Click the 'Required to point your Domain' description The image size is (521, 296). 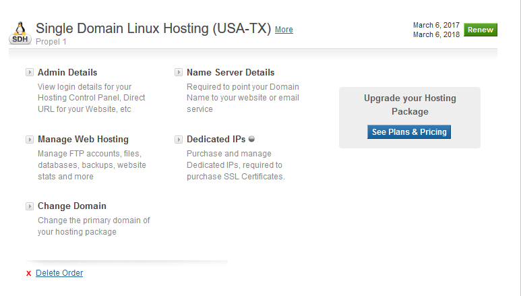243,98
